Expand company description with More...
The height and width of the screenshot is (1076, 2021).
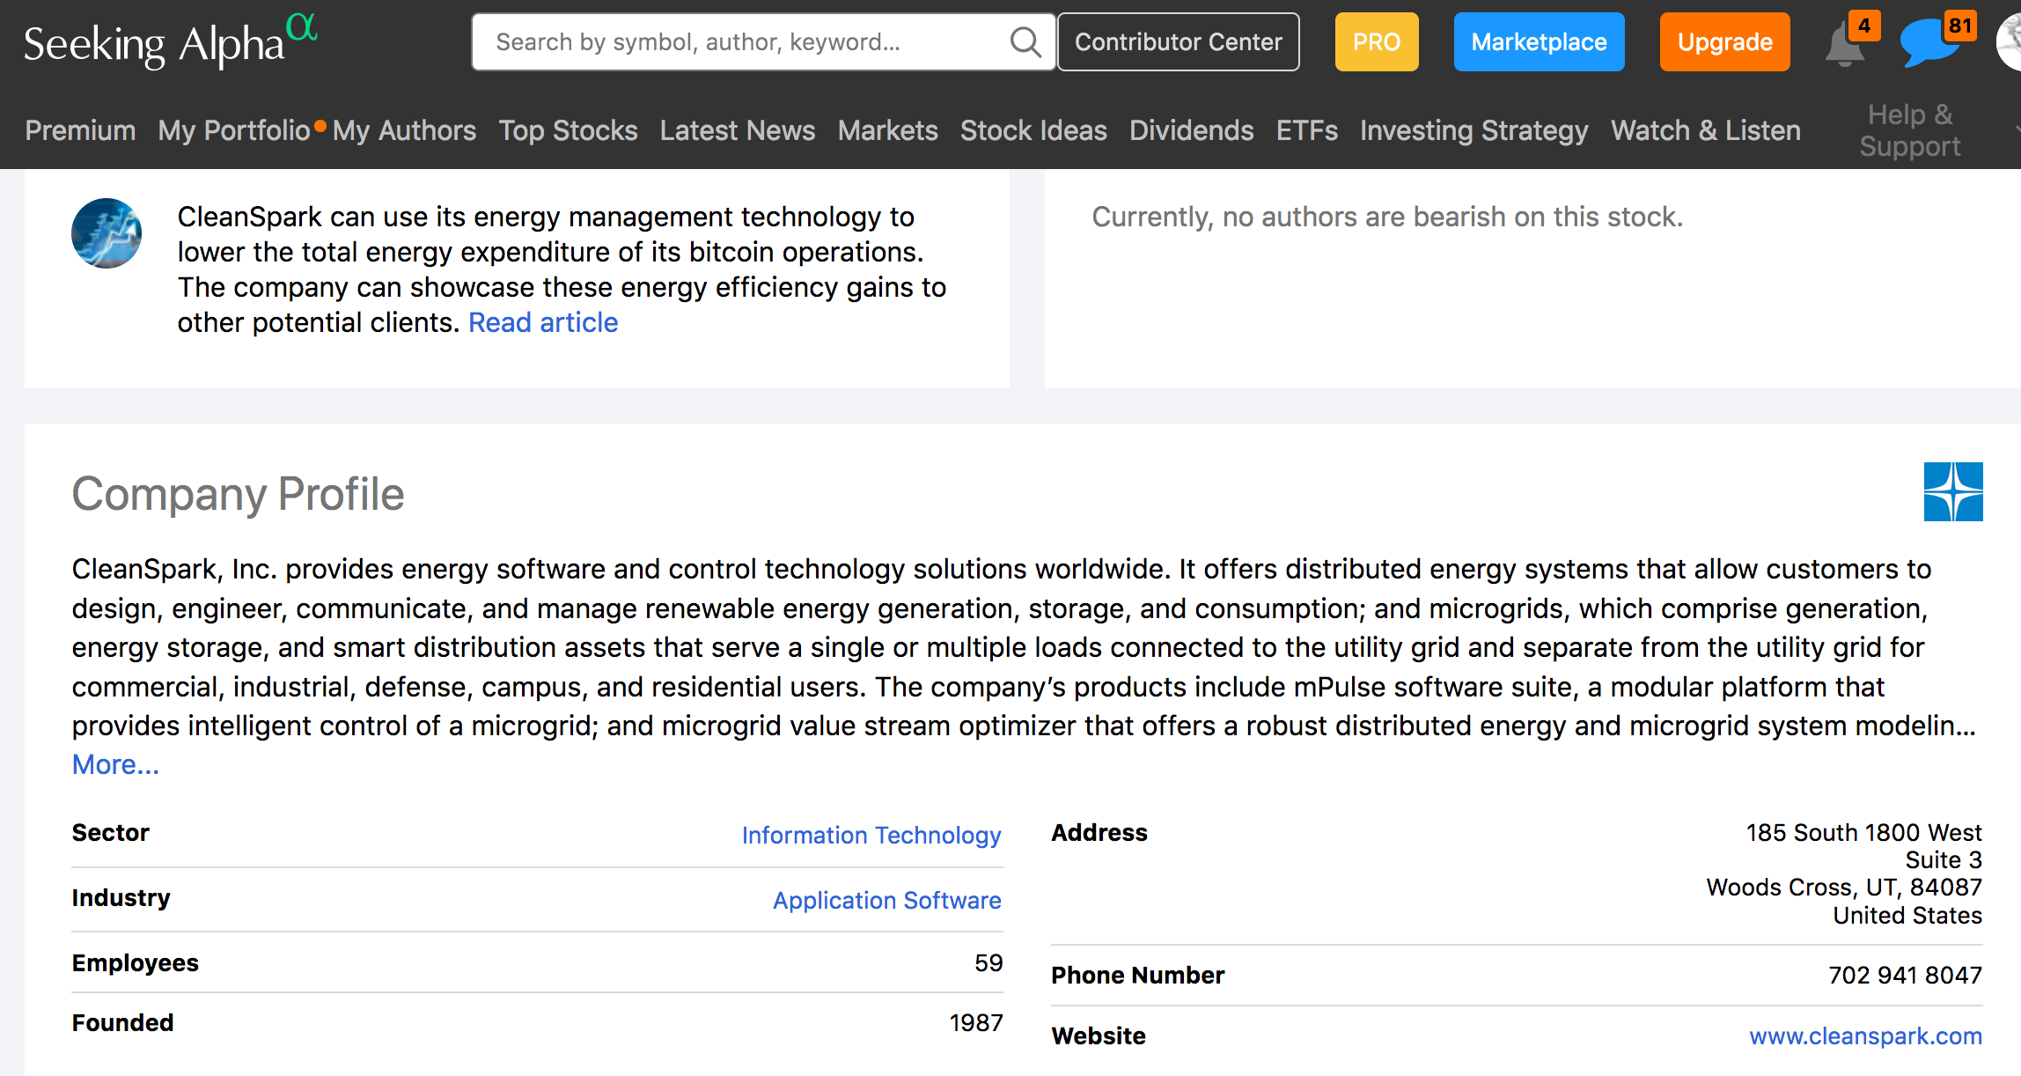click(115, 764)
